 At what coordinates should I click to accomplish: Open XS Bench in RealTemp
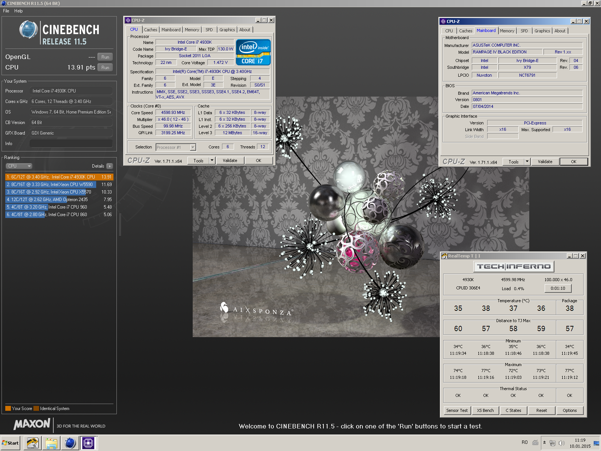click(x=485, y=410)
